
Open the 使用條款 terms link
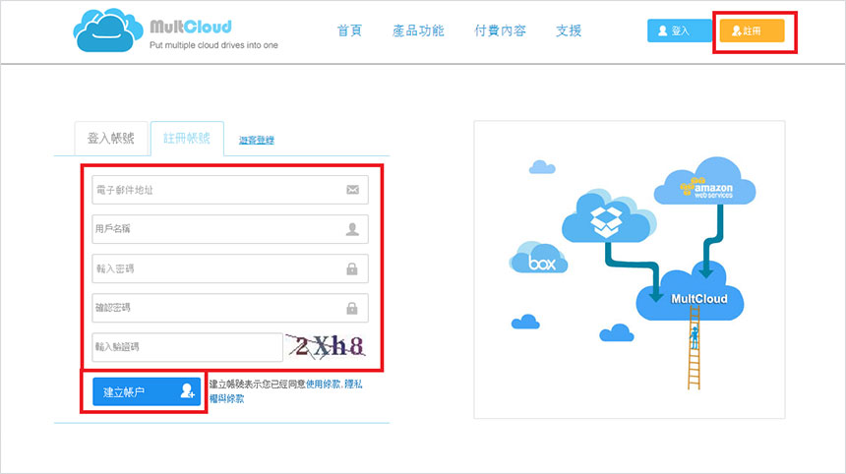[324, 384]
